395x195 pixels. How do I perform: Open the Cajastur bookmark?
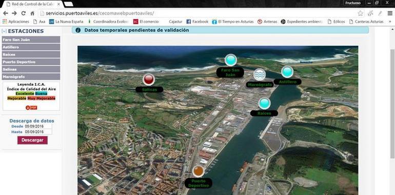pyautogui.click(x=175, y=22)
